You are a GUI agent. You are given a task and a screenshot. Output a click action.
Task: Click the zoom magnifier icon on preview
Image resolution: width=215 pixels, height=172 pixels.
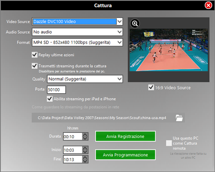point(135,23)
